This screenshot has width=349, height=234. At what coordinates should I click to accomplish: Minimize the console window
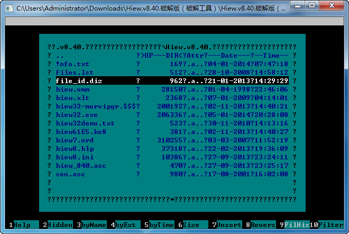tap(298, 6)
